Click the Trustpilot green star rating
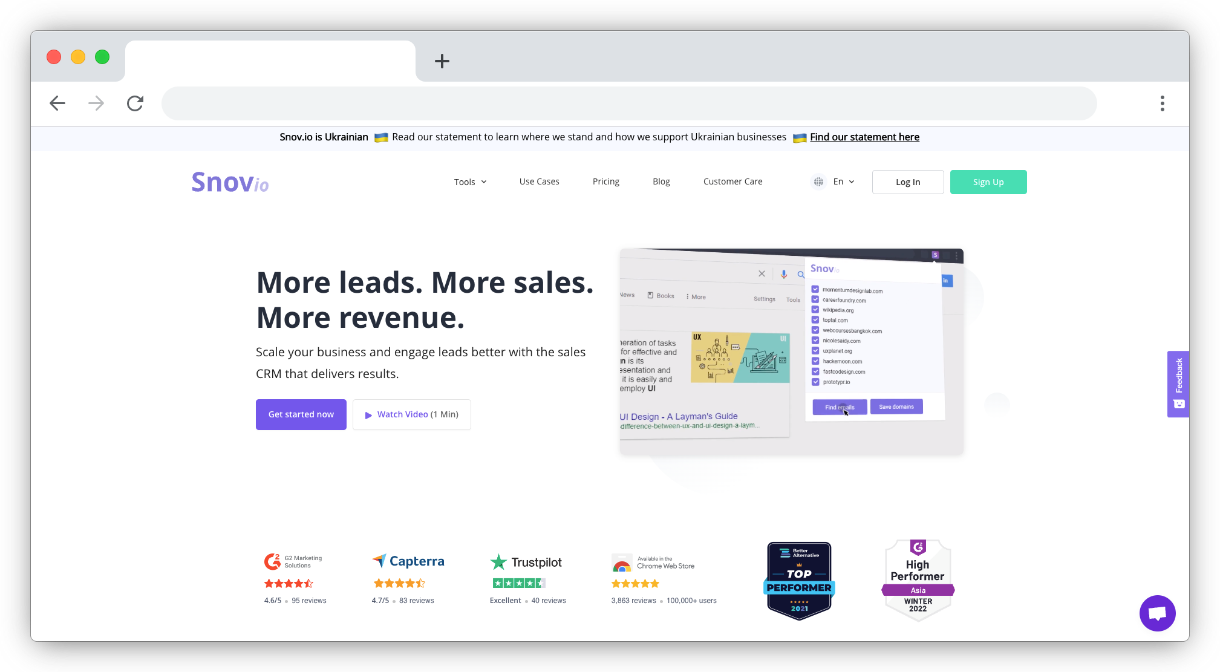Screen dimensions: 1220x672 pos(520,583)
